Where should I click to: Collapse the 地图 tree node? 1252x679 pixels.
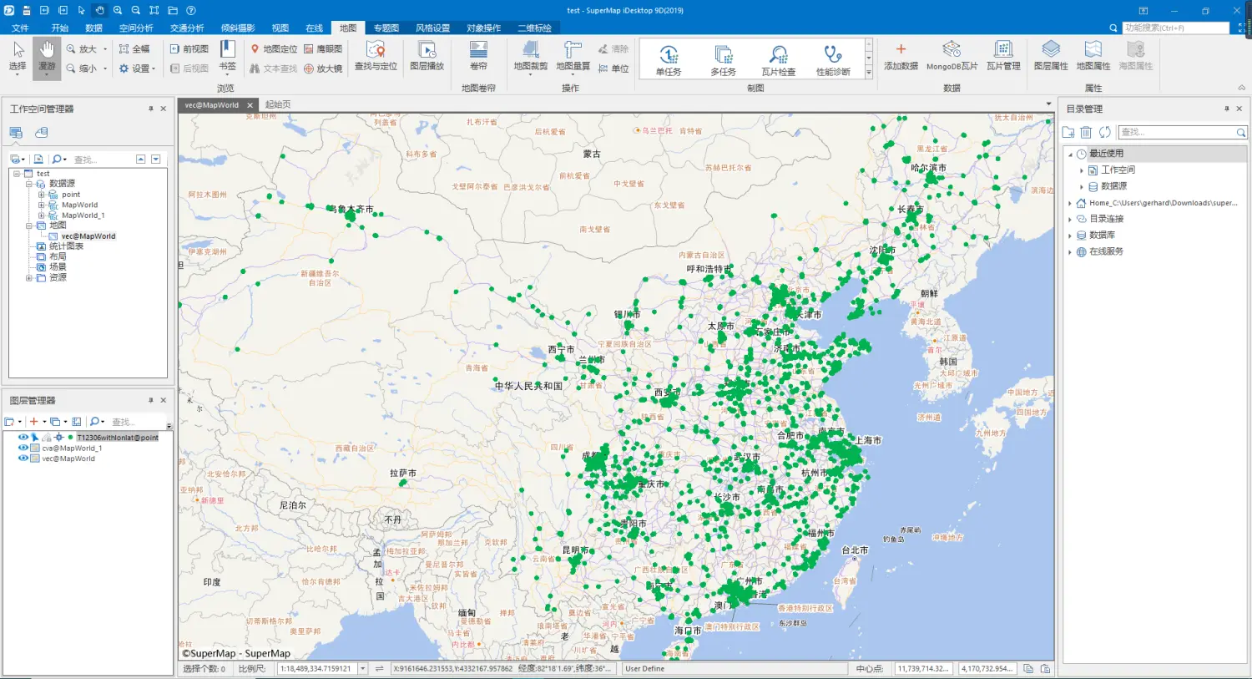[x=28, y=225]
